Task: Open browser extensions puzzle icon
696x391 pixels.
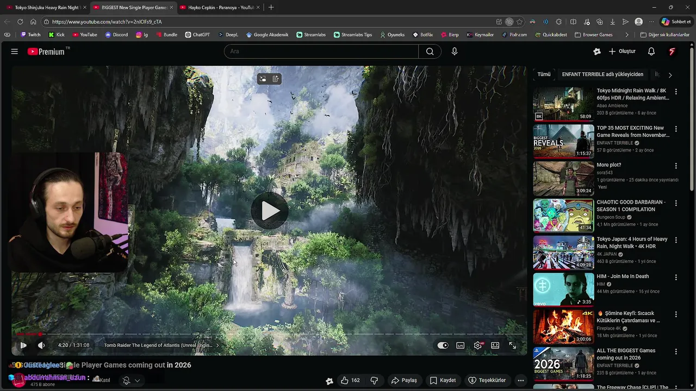Action: [559, 22]
